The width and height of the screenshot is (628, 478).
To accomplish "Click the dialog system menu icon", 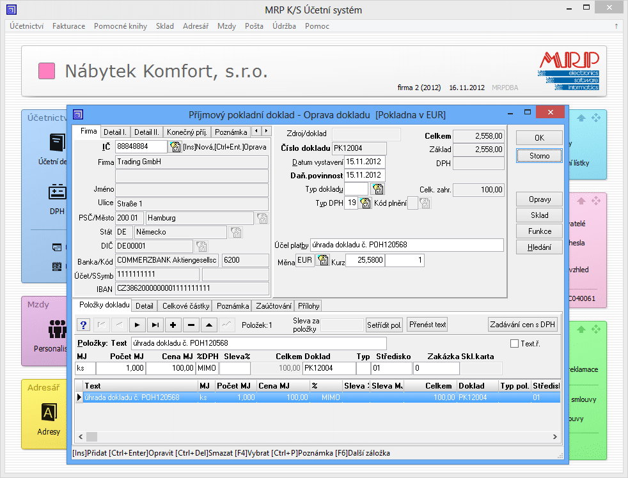I will pyautogui.click(x=77, y=115).
